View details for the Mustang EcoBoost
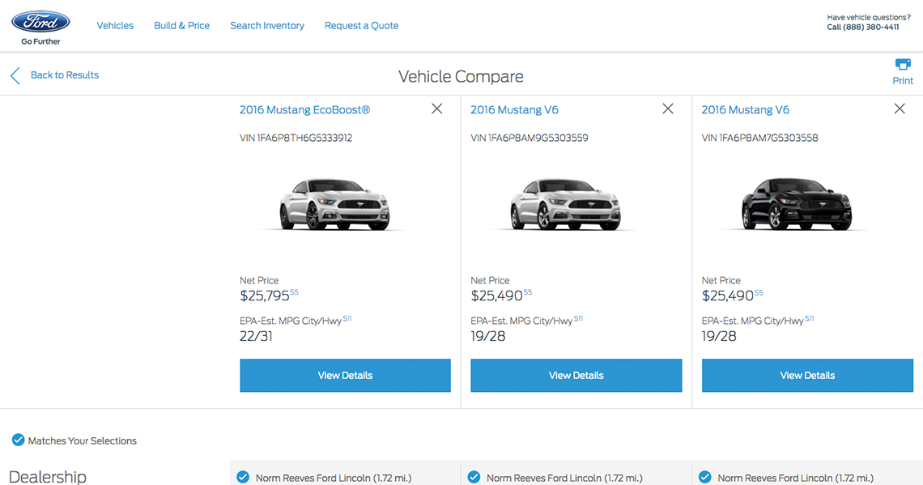The image size is (923, 485). [345, 376]
